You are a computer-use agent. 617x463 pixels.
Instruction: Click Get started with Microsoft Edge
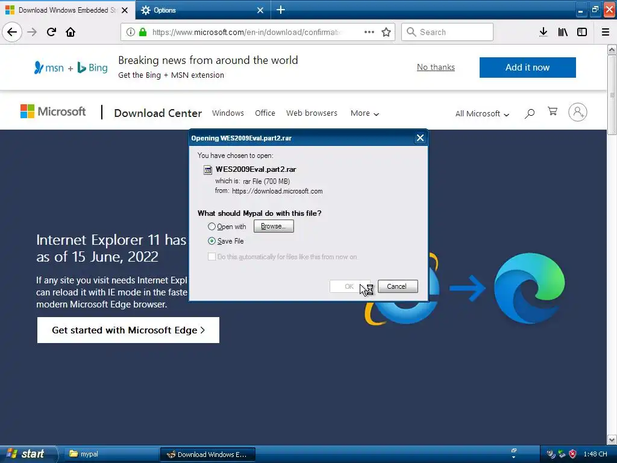click(x=128, y=330)
